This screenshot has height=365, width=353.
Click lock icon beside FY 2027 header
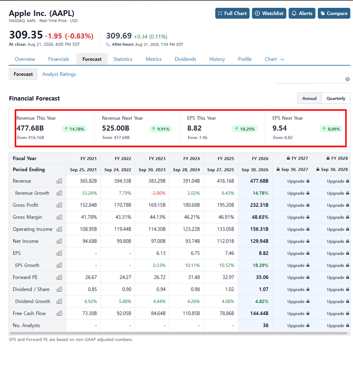point(288,158)
